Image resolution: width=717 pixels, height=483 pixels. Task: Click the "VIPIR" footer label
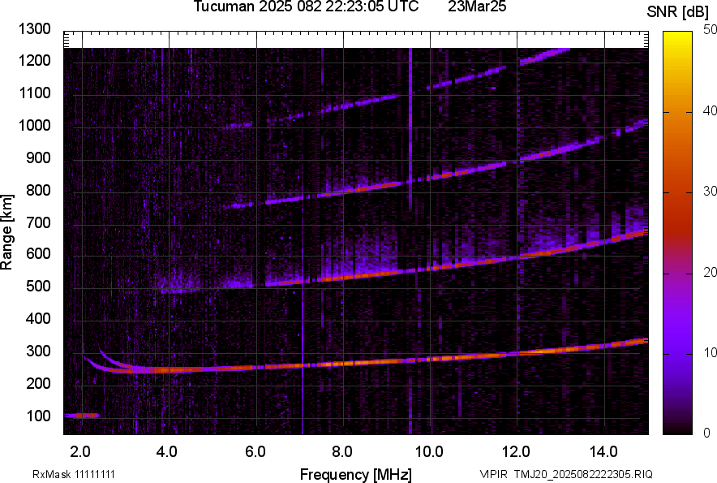click(x=494, y=474)
